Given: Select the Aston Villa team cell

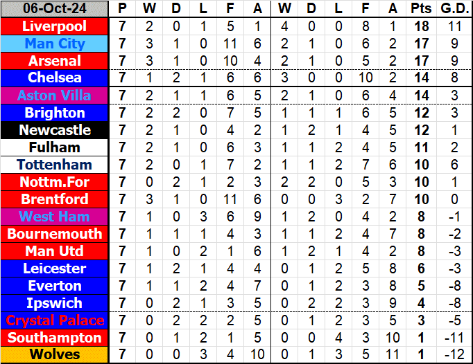Looking at the screenshot, I should click(55, 95).
